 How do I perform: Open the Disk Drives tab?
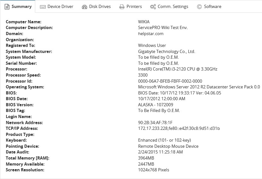tap(100, 6)
